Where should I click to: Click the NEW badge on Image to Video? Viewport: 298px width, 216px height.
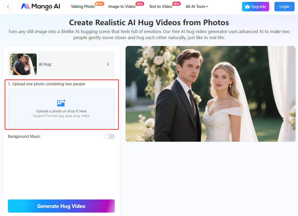click(140, 4)
